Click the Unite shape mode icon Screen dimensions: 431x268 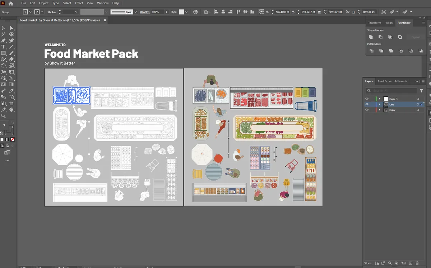pyautogui.click(x=371, y=37)
